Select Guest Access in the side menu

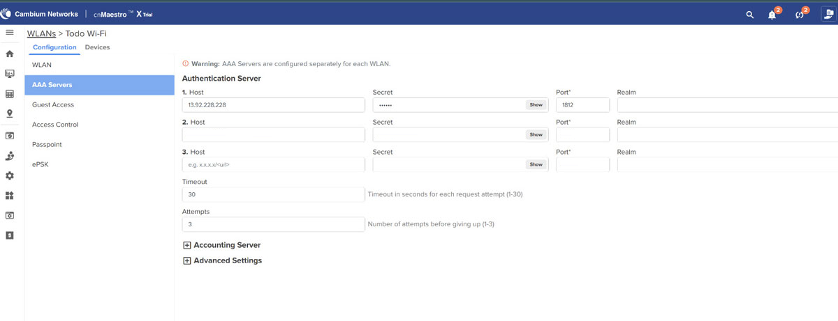(x=53, y=104)
